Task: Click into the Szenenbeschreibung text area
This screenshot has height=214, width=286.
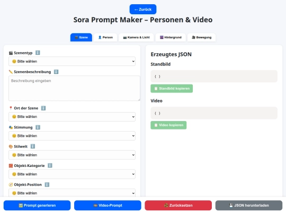Action: pyautogui.click(x=74, y=88)
